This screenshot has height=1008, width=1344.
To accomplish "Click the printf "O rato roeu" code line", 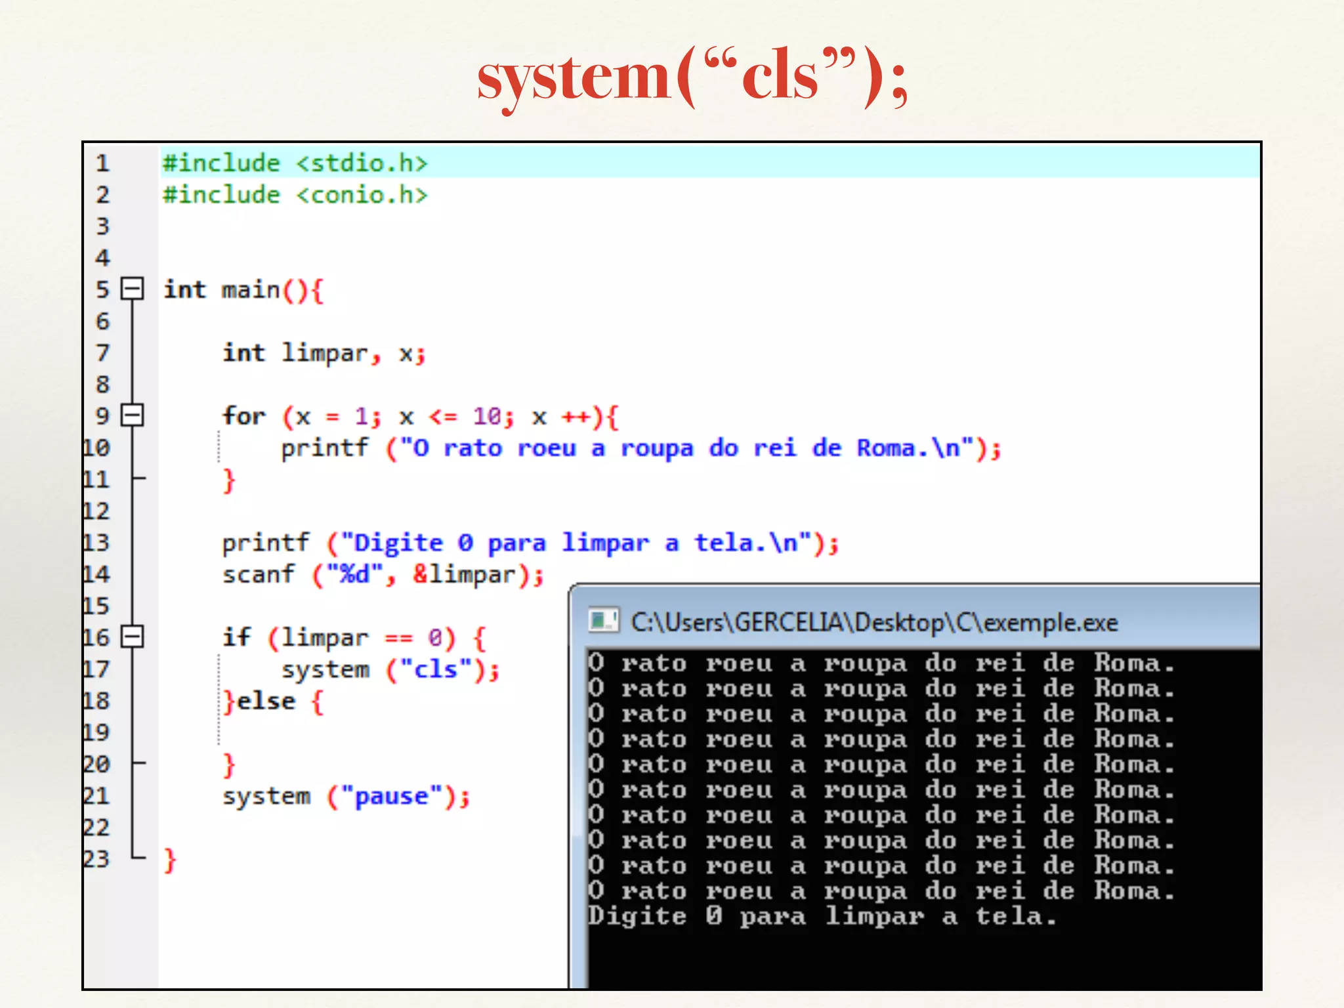I will click(x=641, y=448).
